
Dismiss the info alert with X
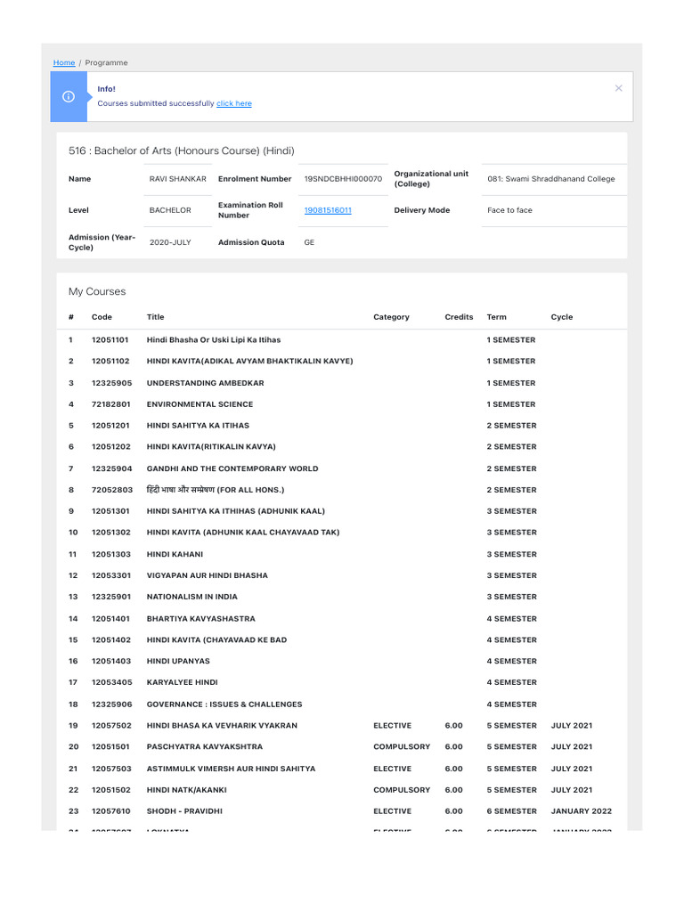(x=619, y=88)
